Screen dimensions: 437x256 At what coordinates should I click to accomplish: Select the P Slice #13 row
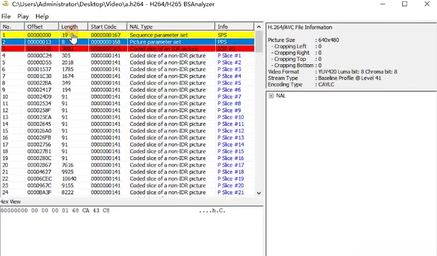tap(127, 138)
